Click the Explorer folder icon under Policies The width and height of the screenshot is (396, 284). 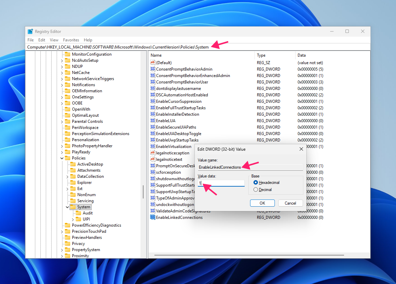[x=73, y=183]
